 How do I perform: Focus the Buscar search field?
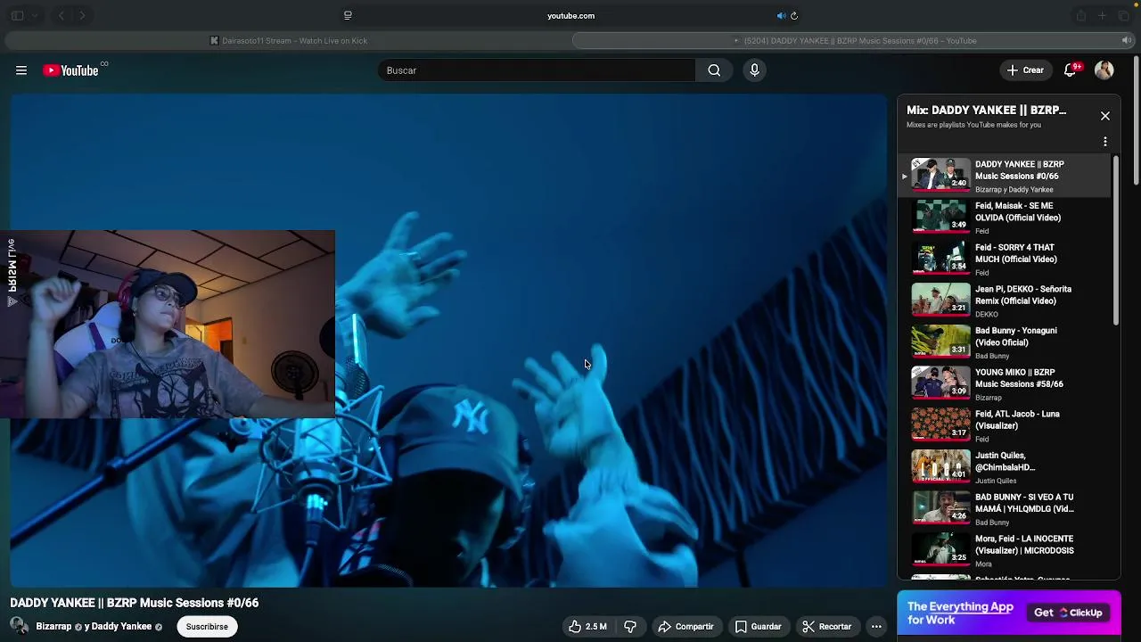click(x=538, y=70)
